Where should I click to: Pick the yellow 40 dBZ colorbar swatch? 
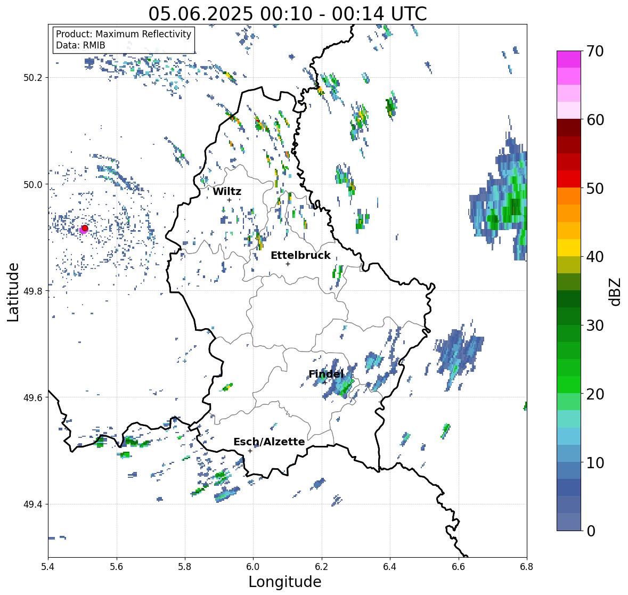[x=569, y=248]
